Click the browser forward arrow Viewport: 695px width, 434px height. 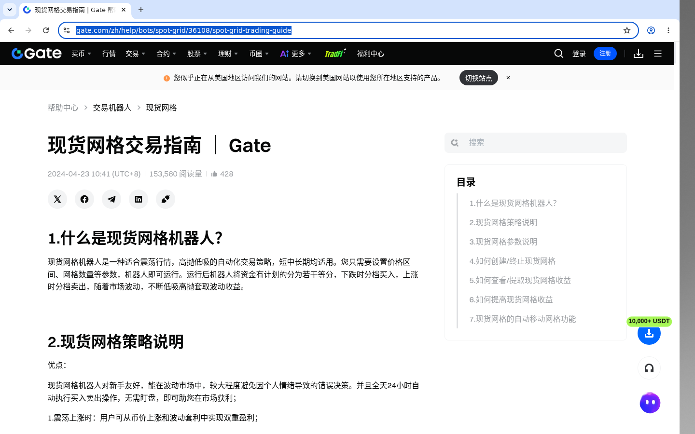(28, 30)
